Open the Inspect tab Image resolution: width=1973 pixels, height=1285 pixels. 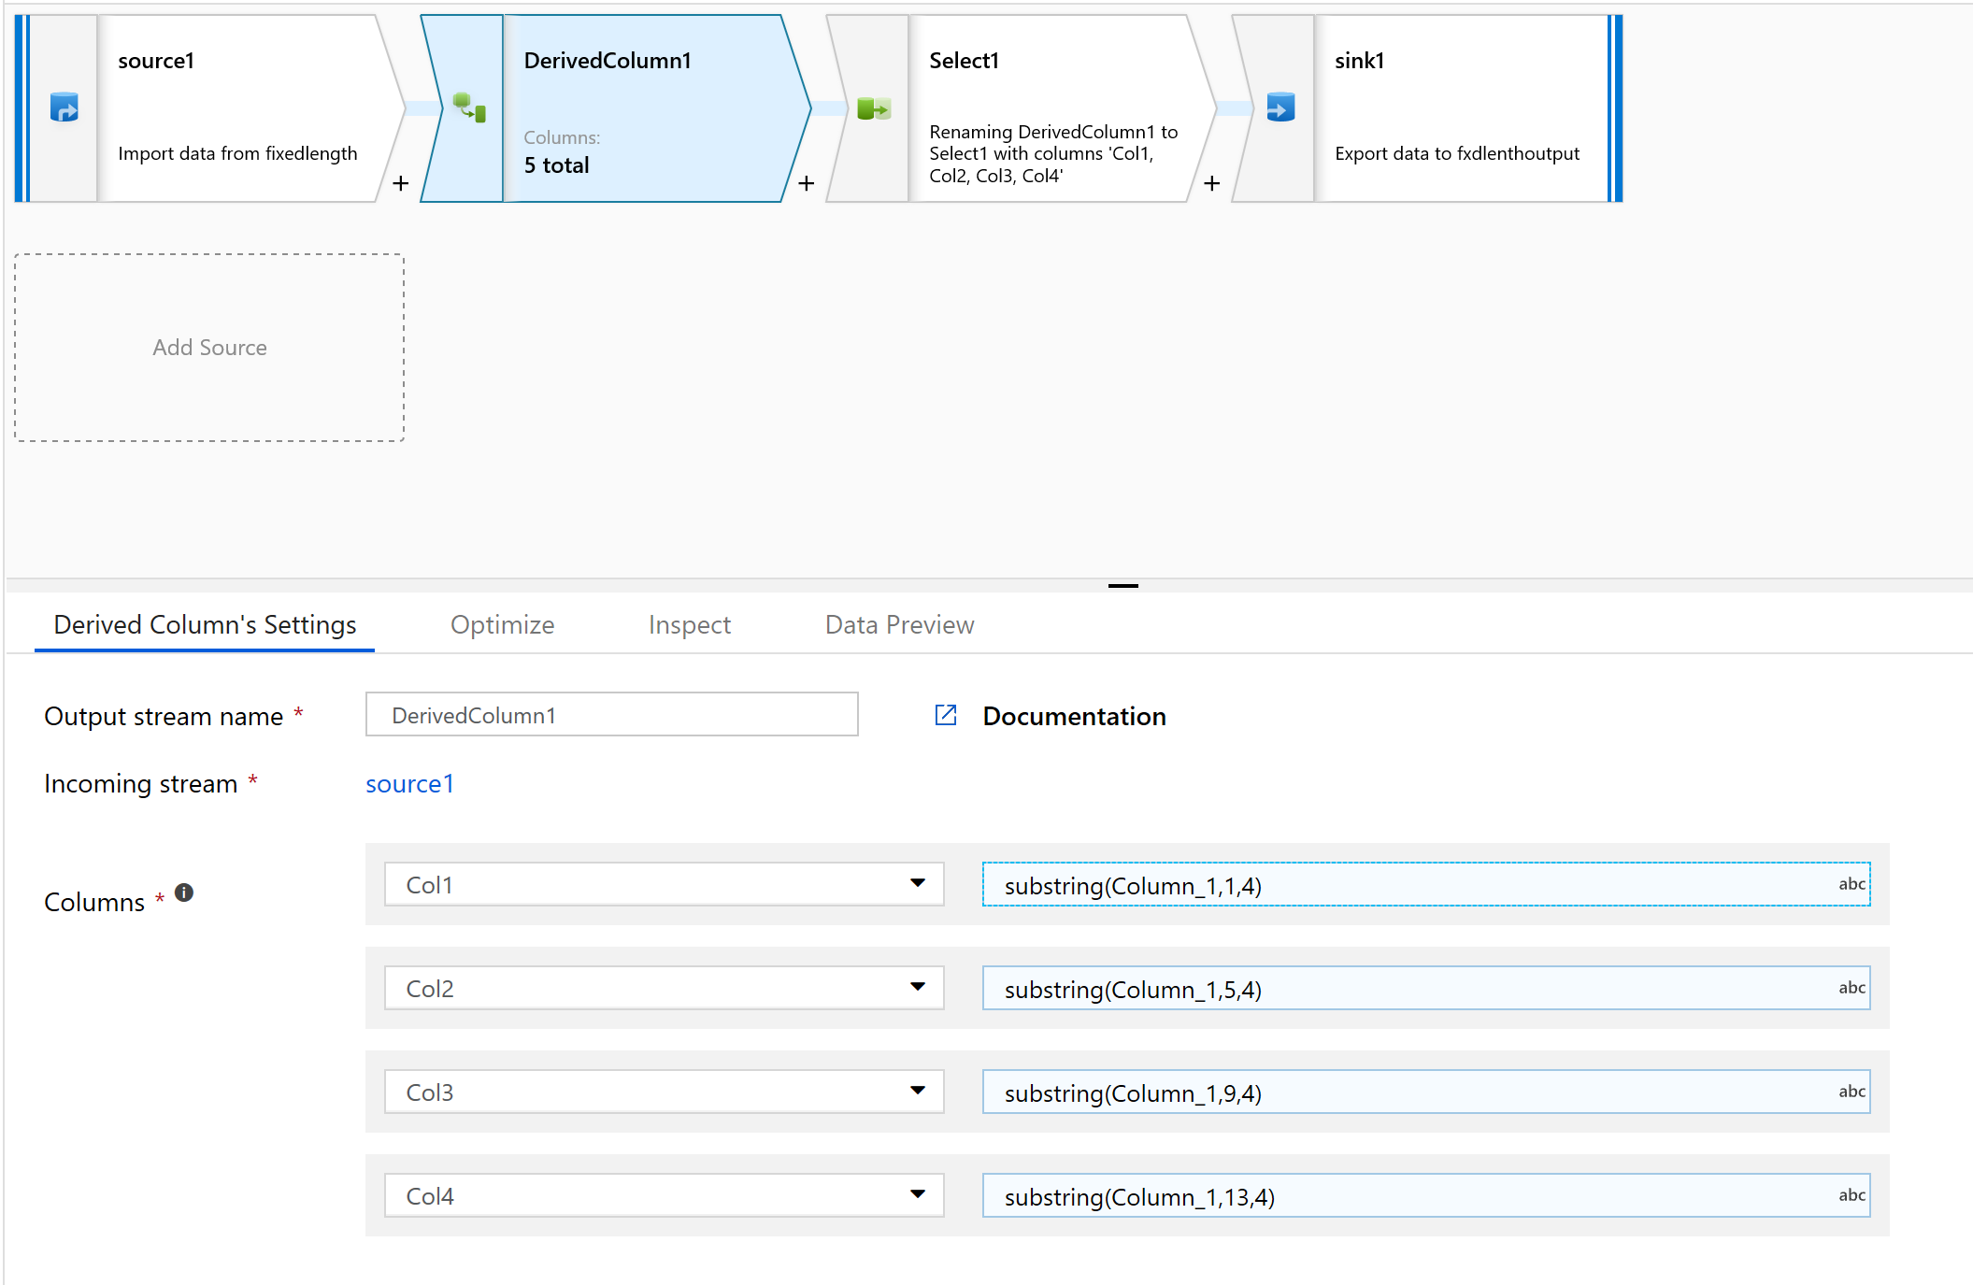(689, 624)
